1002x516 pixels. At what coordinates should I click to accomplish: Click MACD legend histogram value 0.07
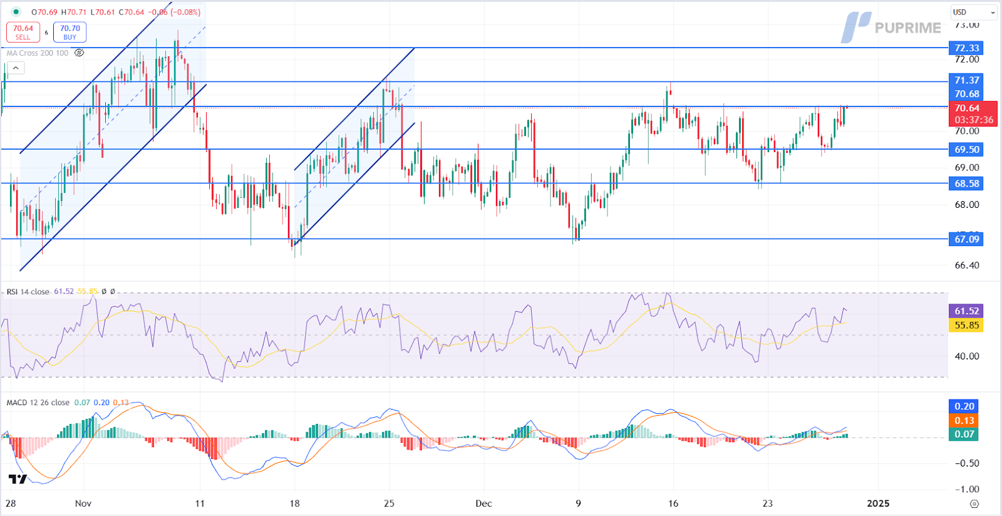82,403
